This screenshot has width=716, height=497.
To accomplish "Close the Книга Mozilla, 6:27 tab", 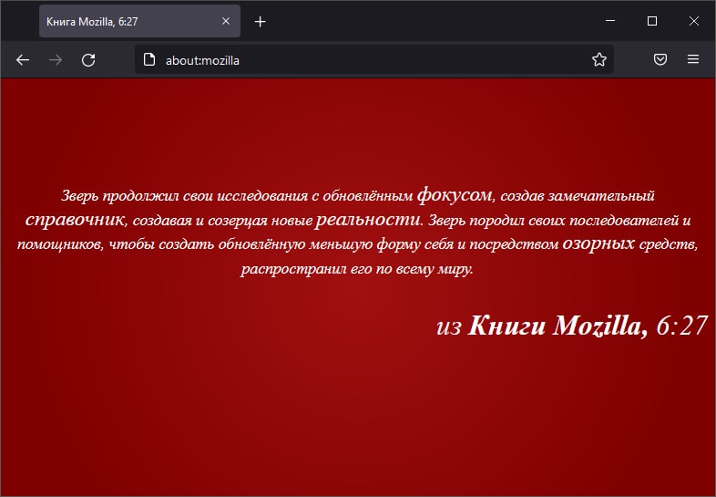I will (226, 21).
